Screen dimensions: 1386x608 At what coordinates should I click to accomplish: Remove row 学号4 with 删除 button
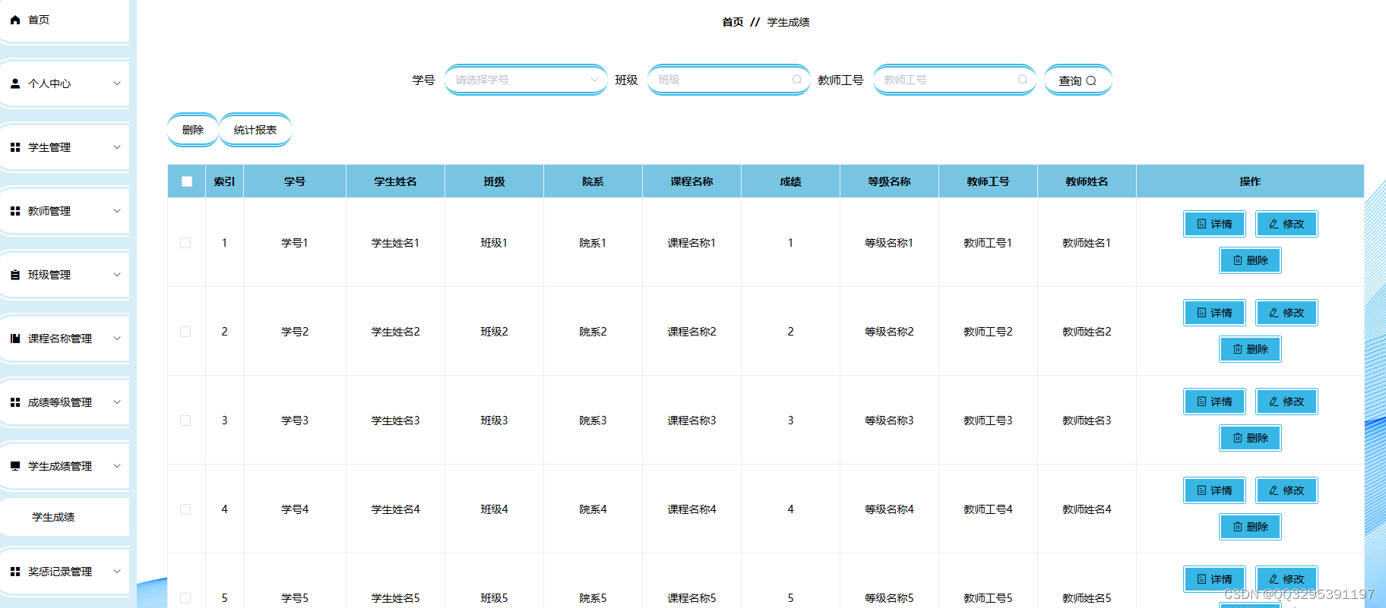point(1250,527)
